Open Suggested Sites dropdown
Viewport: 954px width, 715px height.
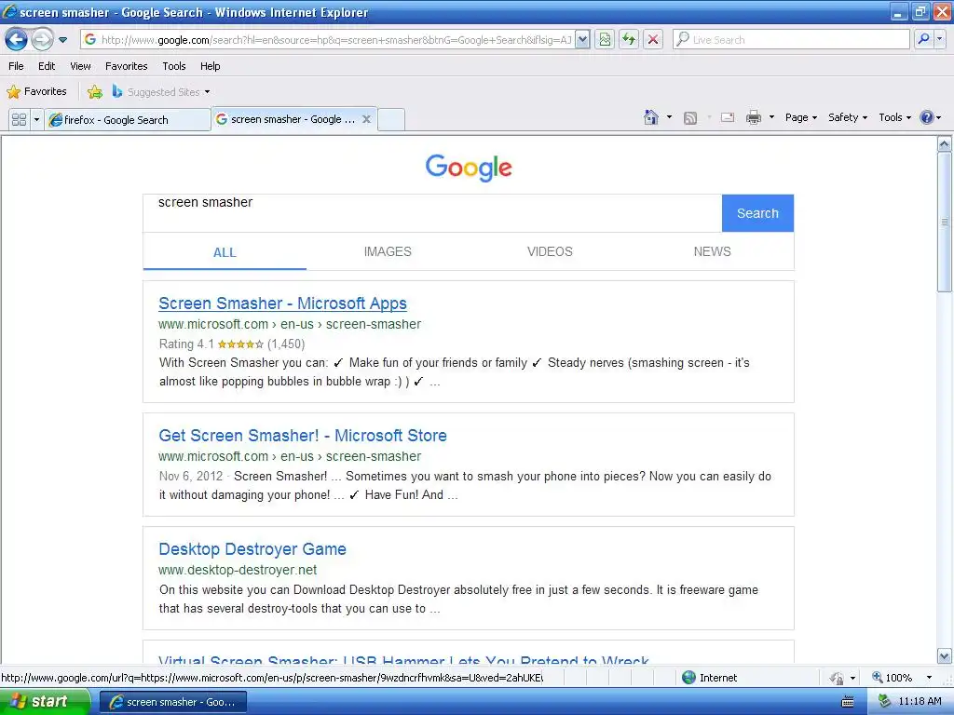click(161, 92)
